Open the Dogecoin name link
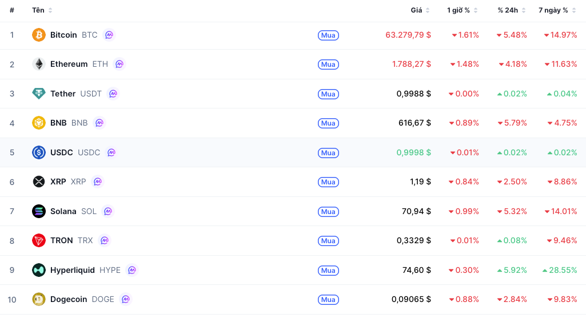The height and width of the screenshot is (318, 586). pos(69,299)
